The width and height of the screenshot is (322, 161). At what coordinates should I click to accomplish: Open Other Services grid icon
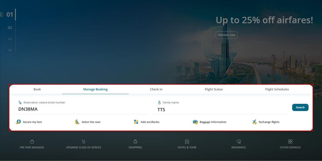290,141
